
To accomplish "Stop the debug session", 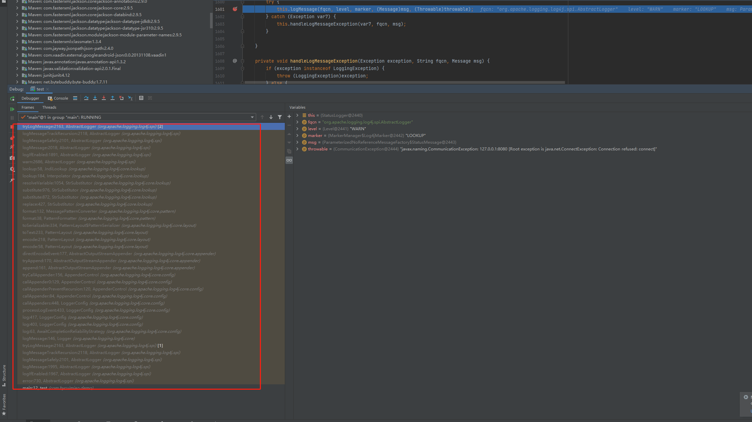I will [12, 127].
